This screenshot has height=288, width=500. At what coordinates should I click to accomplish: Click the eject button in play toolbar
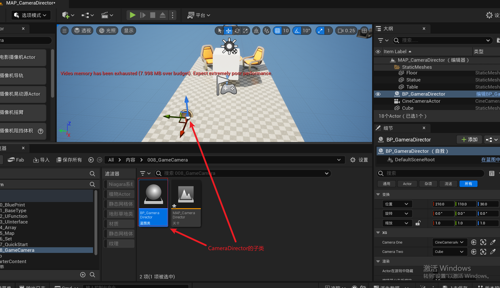(x=163, y=15)
